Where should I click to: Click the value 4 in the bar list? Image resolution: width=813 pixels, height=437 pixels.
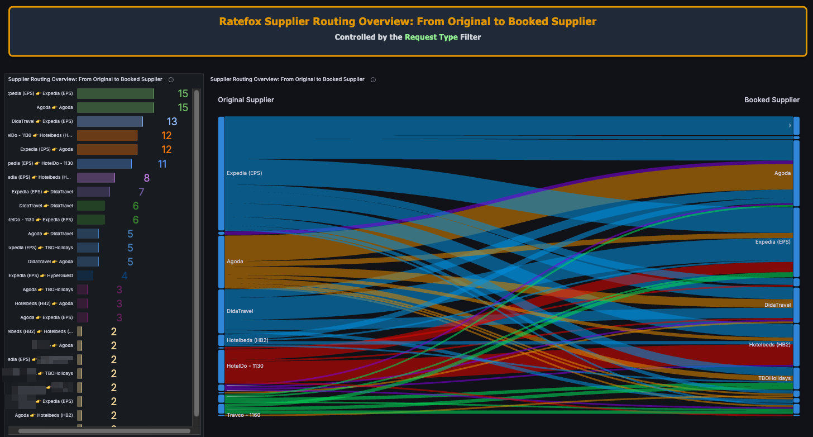pos(125,275)
